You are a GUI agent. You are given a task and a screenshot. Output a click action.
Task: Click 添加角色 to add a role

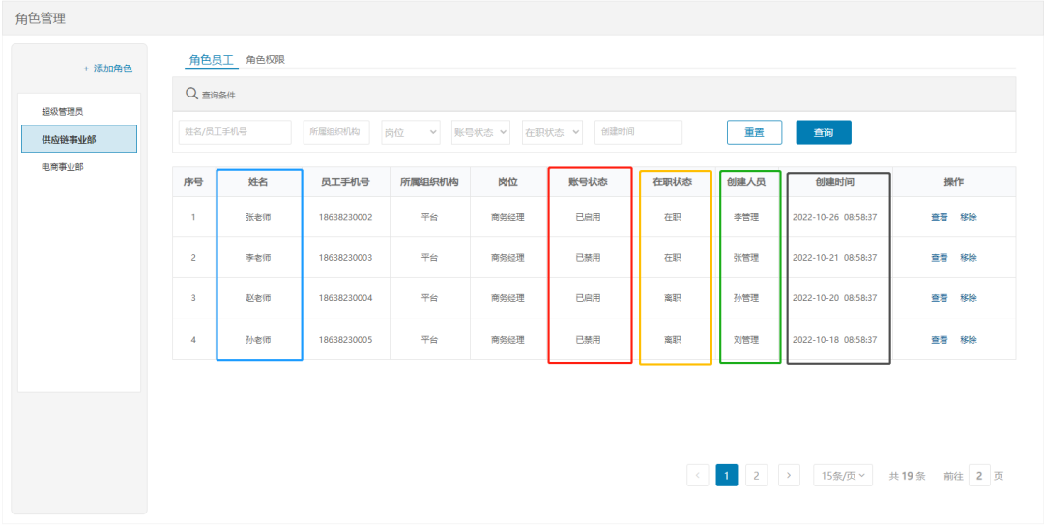[107, 69]
